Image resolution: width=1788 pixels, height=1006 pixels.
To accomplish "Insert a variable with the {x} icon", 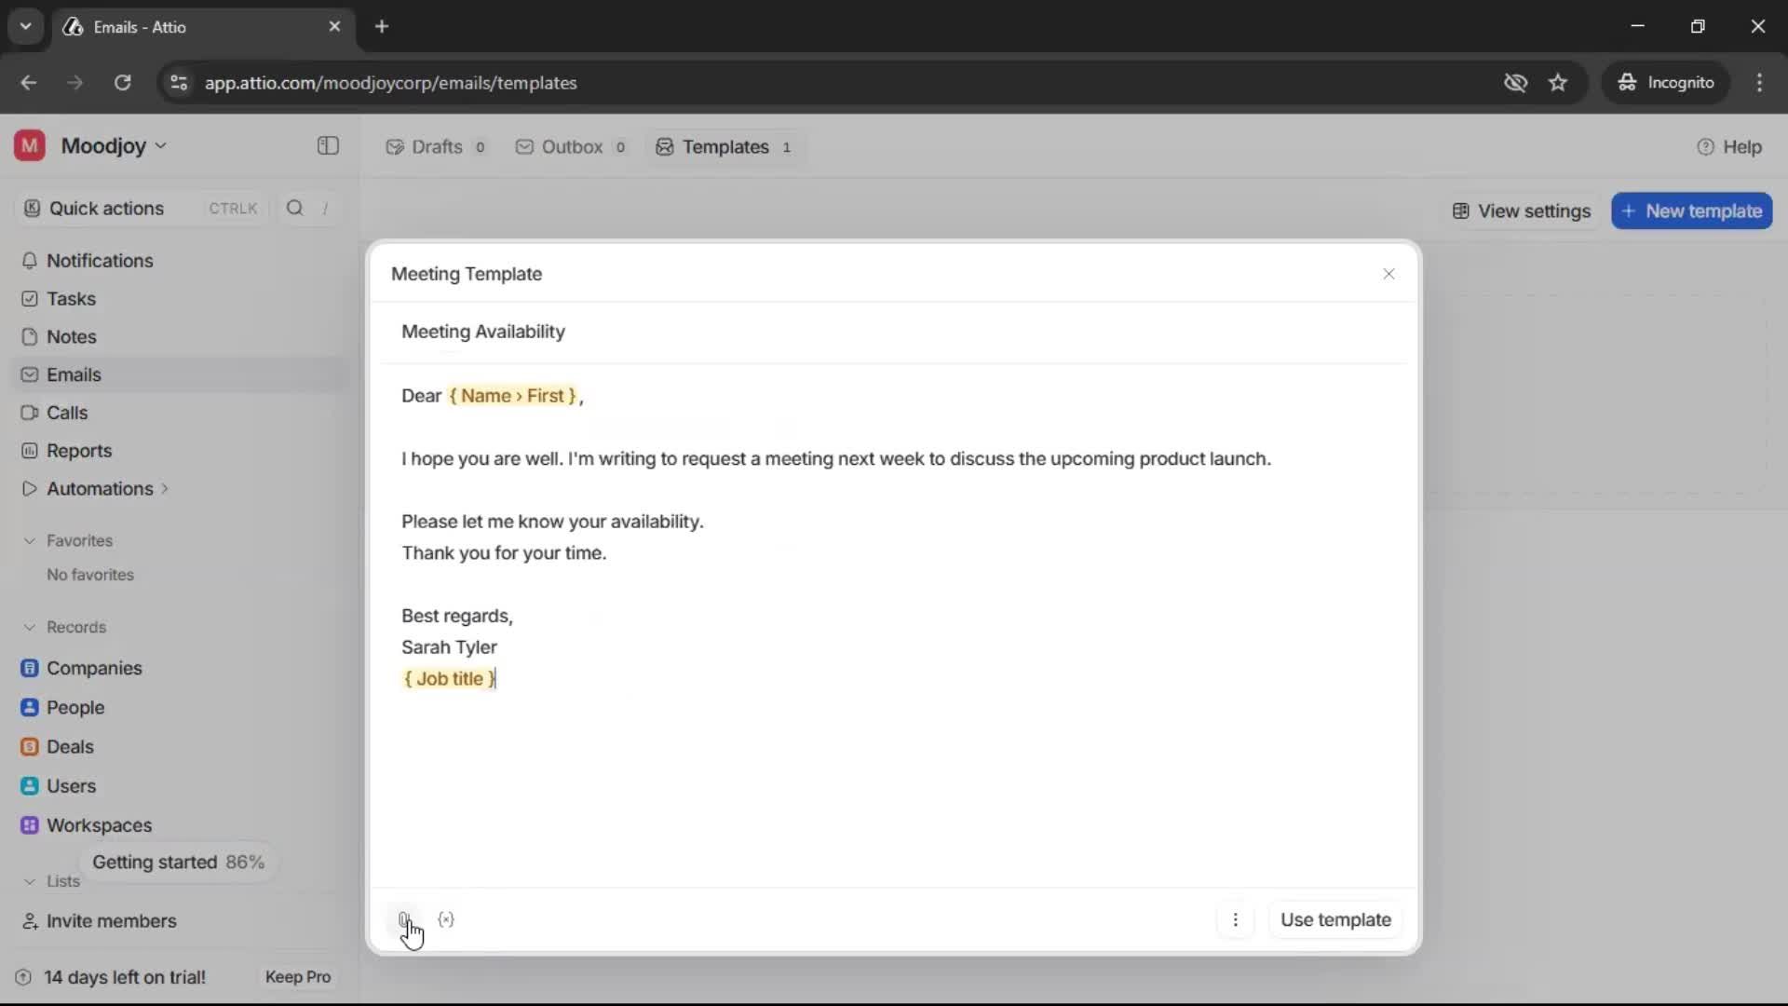I will point(447,920).
